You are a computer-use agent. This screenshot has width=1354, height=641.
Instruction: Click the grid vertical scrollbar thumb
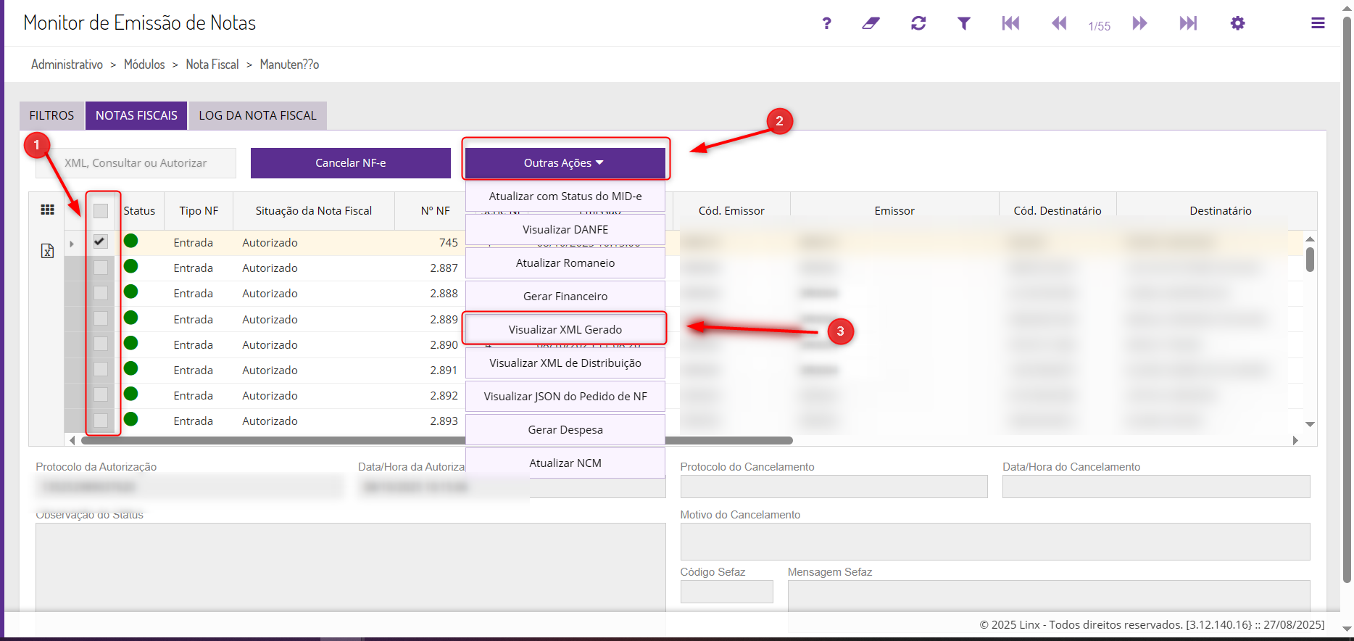tap(1310, 260)
